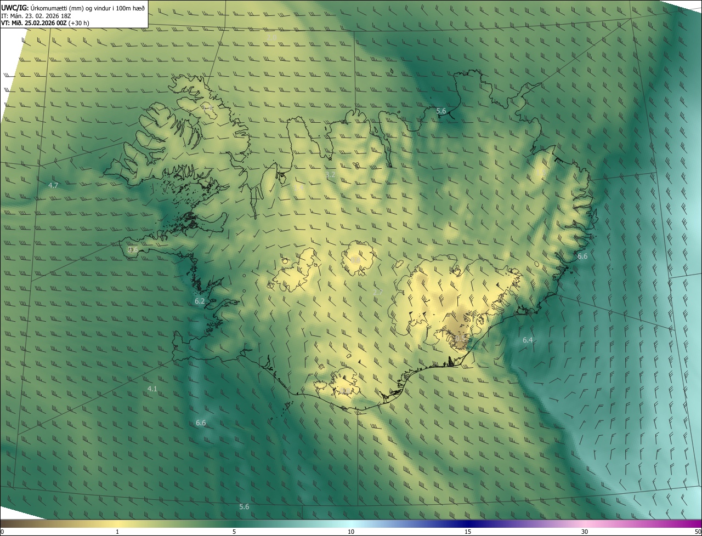Viewport: 702px width, 536px height.
Task: Select the valid time line 'VT: Mið. 25.02.2026 00Z'
Action: 34,23
